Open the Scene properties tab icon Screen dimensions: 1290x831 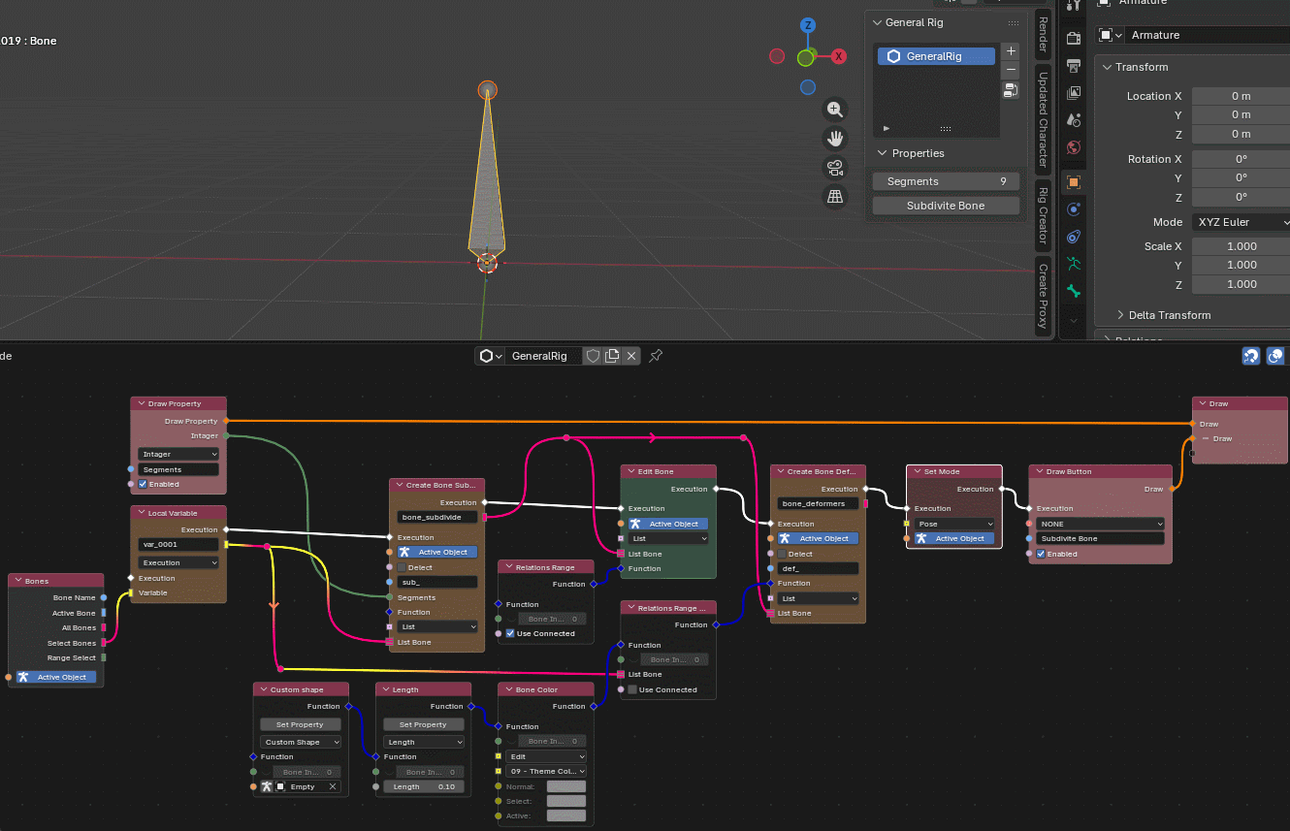point(1074,120)
